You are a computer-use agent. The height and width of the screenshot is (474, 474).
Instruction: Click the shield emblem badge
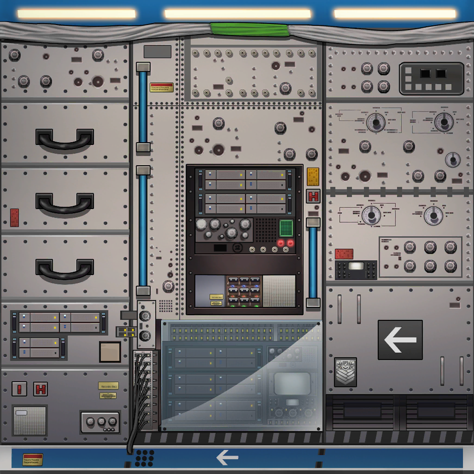[x=345, y=372]
